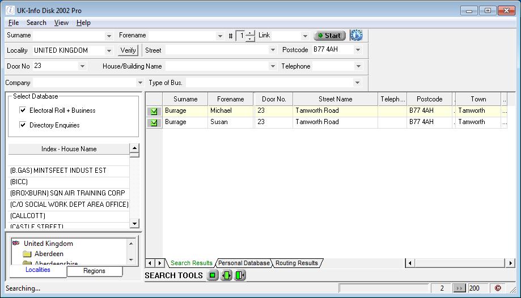Open the Type of Bus. dropdown
The height and width of the screenshot is (298, 521).
357,83
